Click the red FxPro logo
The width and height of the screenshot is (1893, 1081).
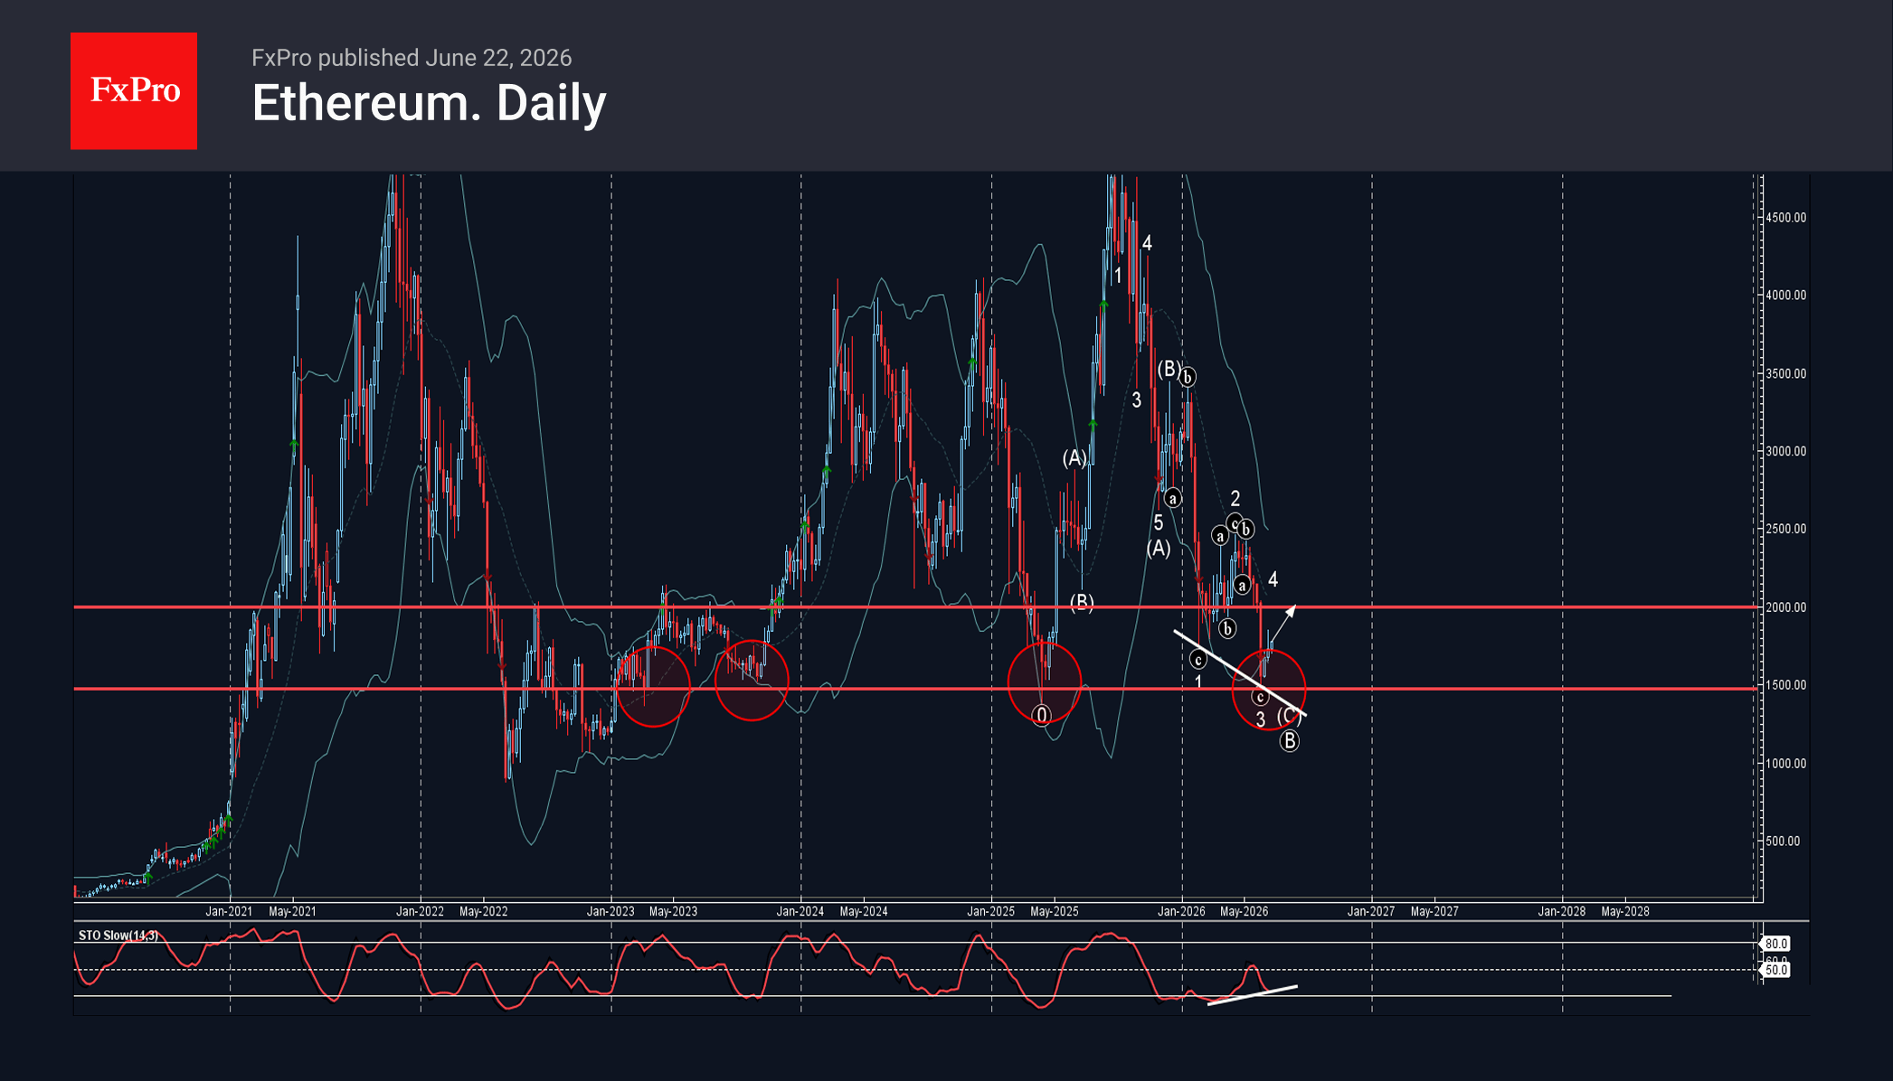pos(134,90)
